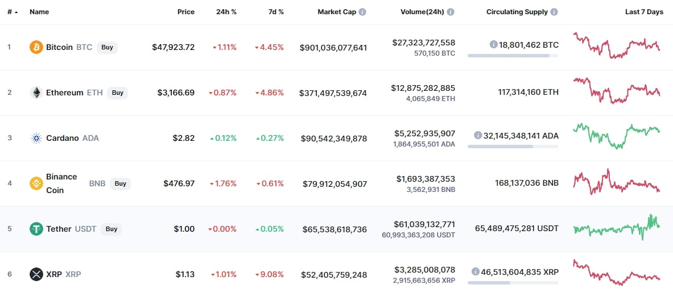
Task: Open Ethereum 7-day sparkline chart
Action: tap(617, 90)
